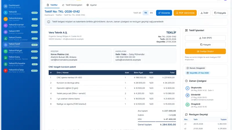Open the YelkenKatalog module icon

(x=6, y=19)
